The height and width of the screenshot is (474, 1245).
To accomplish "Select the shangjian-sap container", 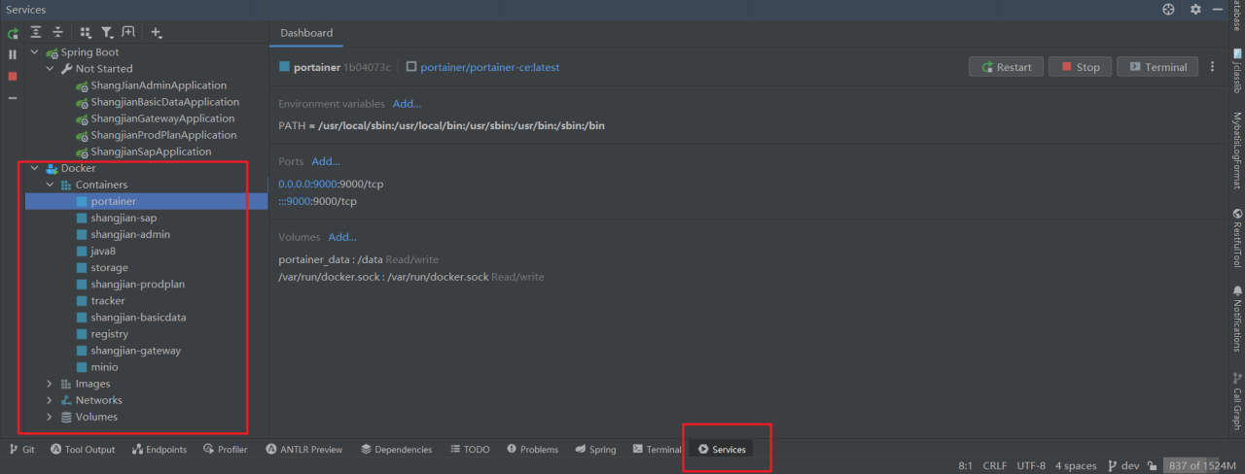I will (124, 218).
